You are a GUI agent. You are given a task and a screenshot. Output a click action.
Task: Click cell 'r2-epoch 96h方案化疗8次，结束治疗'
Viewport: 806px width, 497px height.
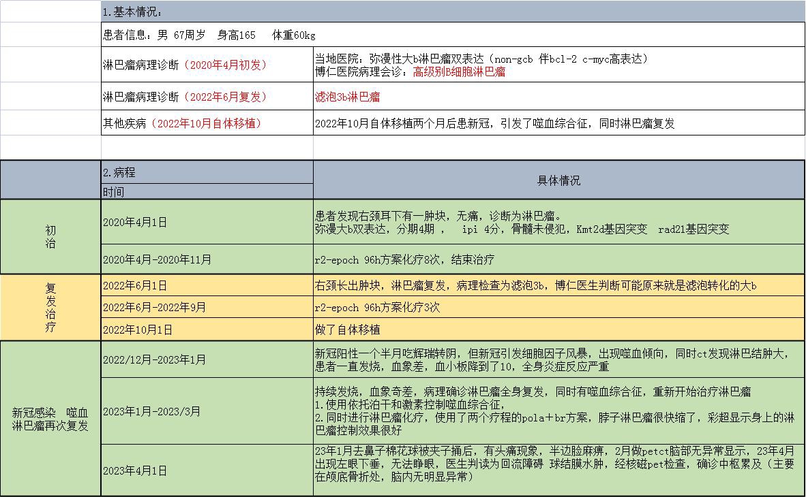click(558, 259)
